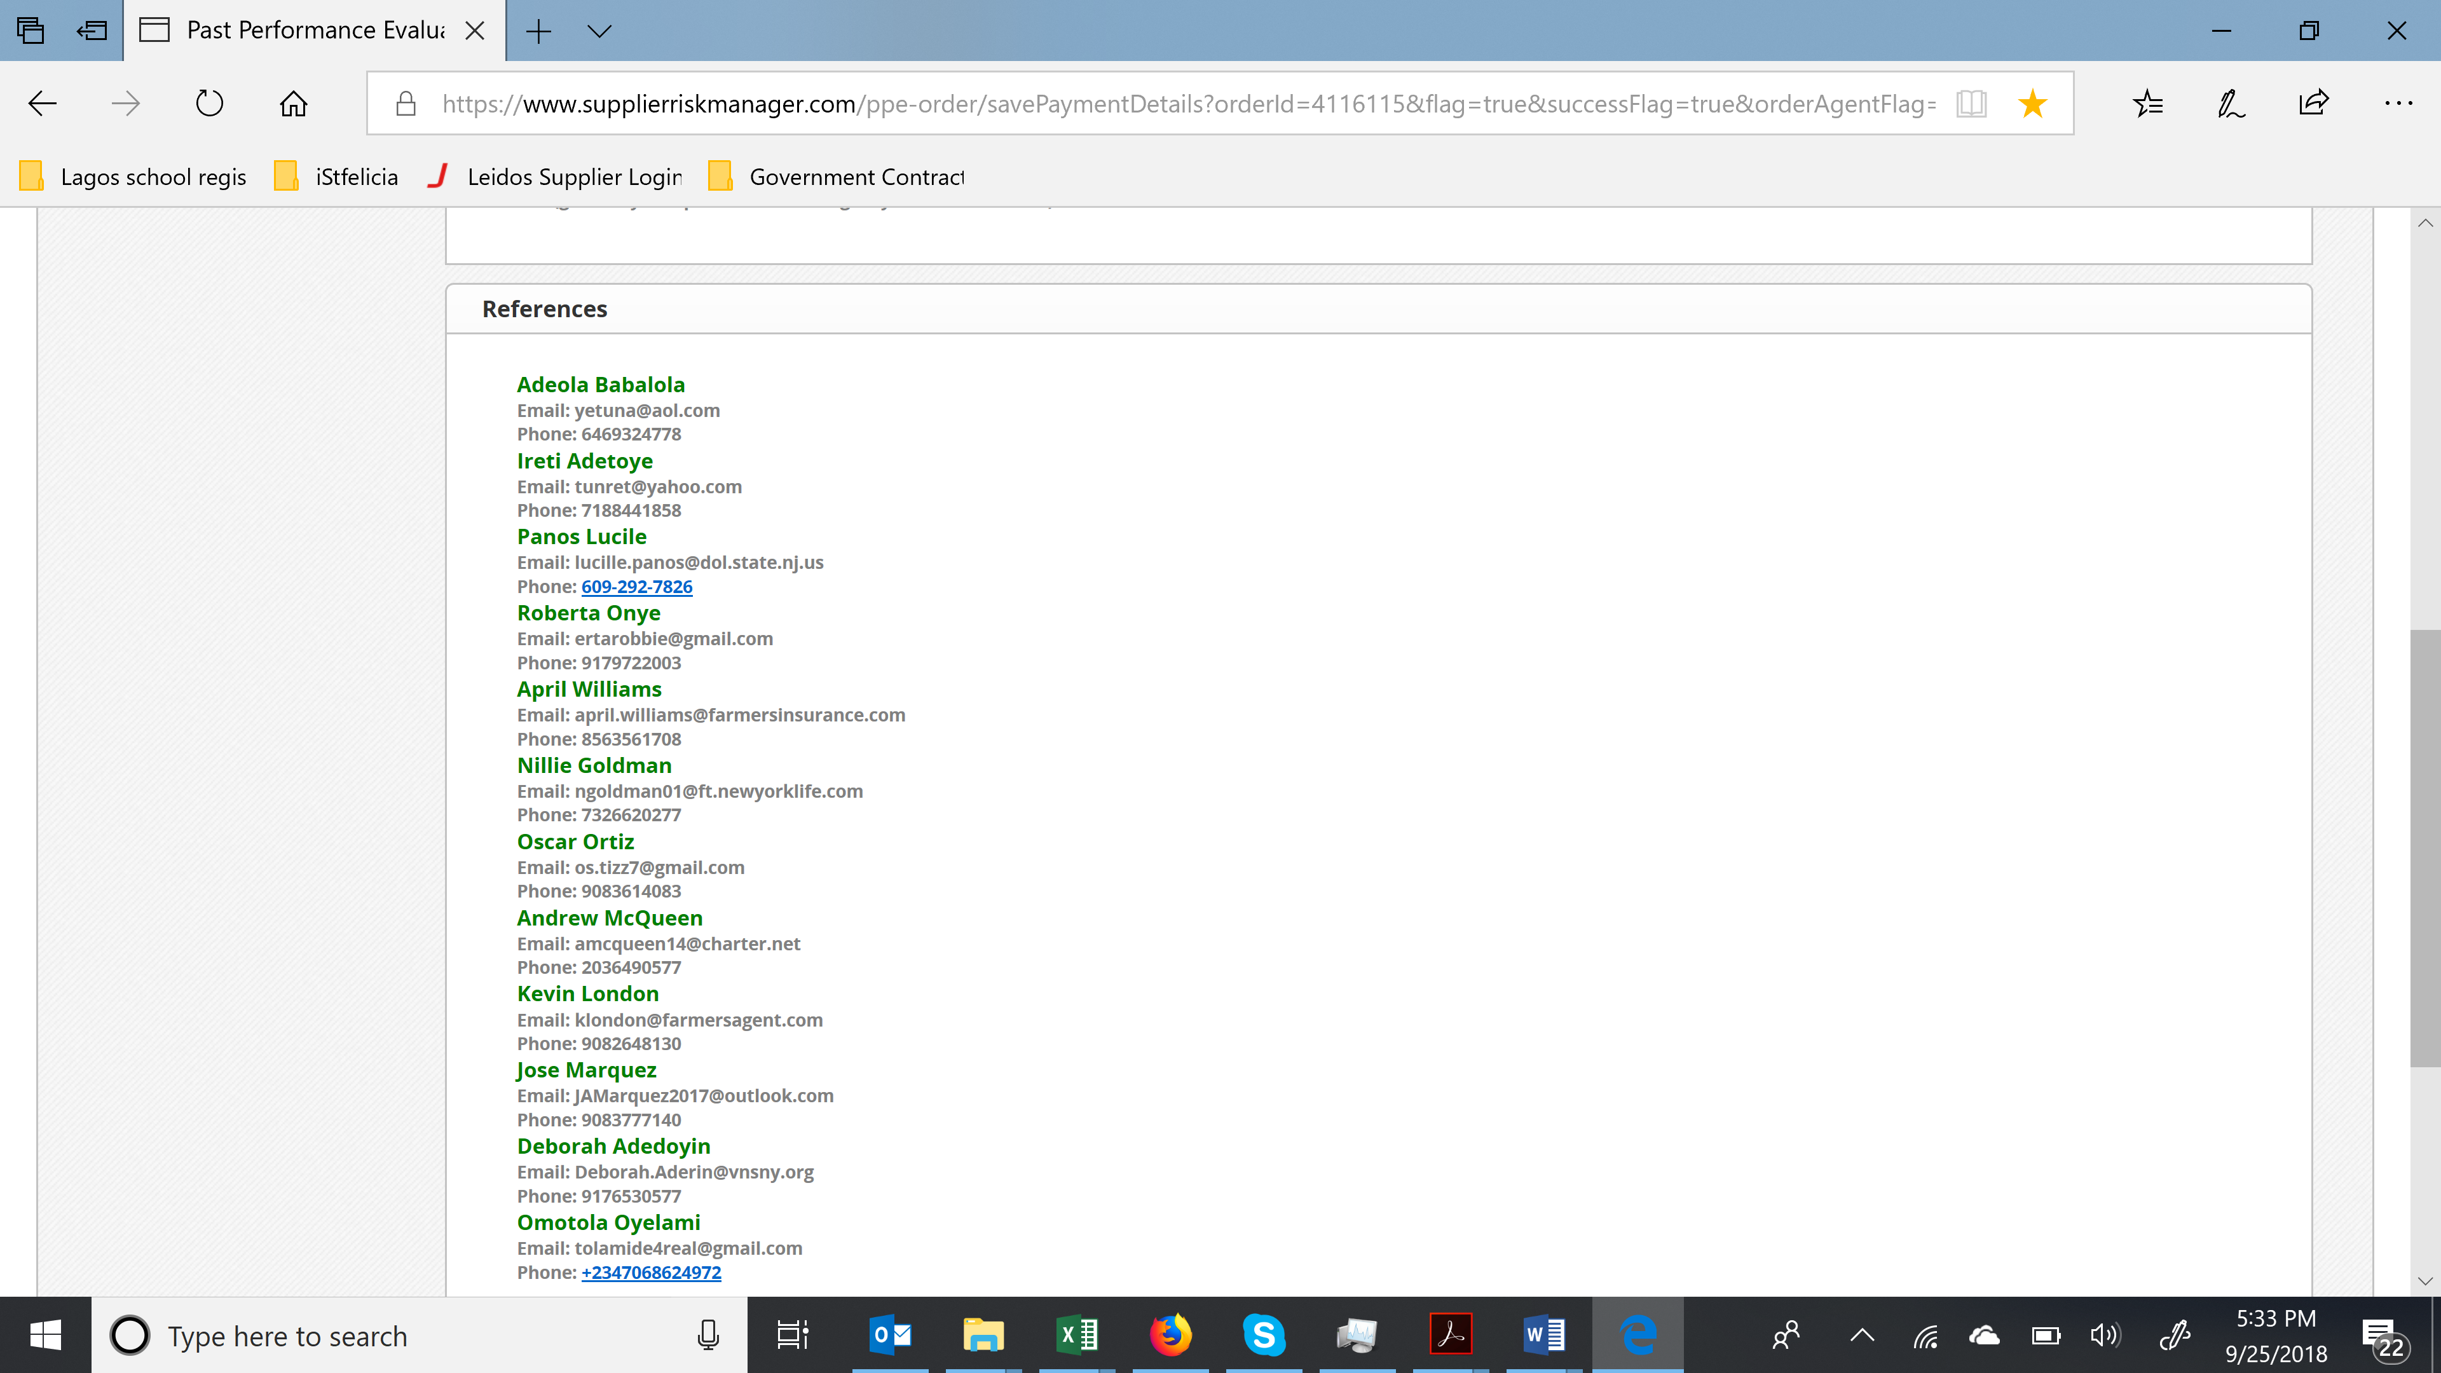Click the Omotola Oyelami reference name
This screenshot has height=1373, width=2441.
click(x=608, y=1222)
